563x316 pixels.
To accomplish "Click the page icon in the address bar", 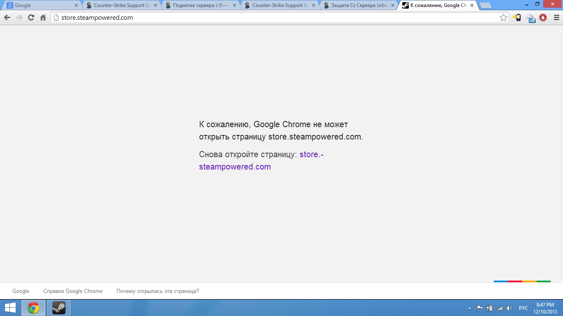I will coord(56,18).
